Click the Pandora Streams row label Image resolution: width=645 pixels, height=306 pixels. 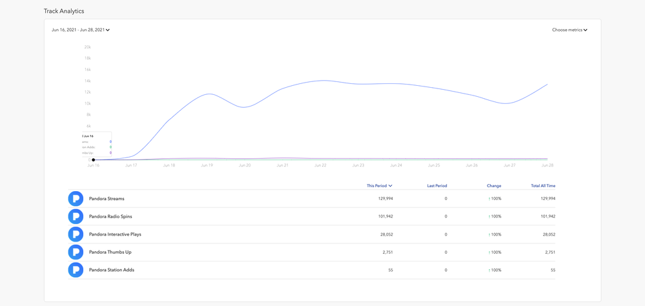[x=107, y=199]
